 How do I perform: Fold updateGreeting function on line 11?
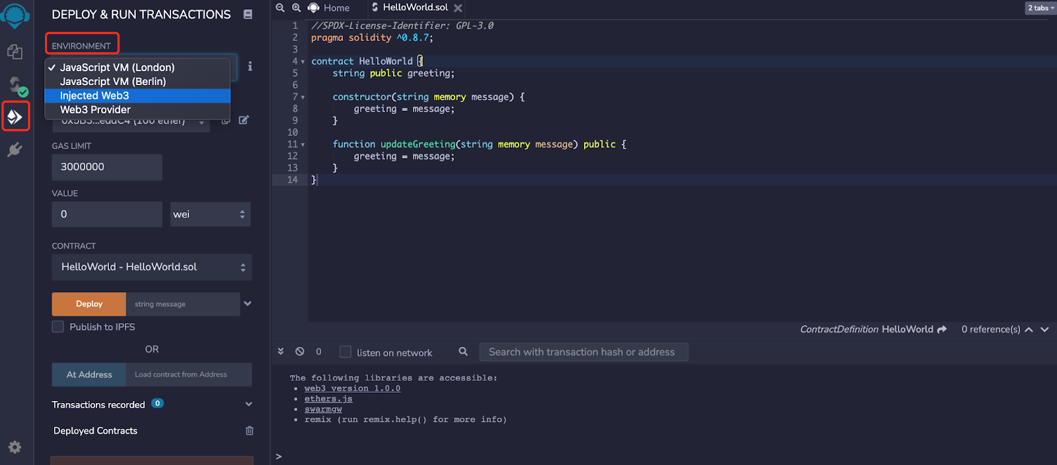[303, 144]
